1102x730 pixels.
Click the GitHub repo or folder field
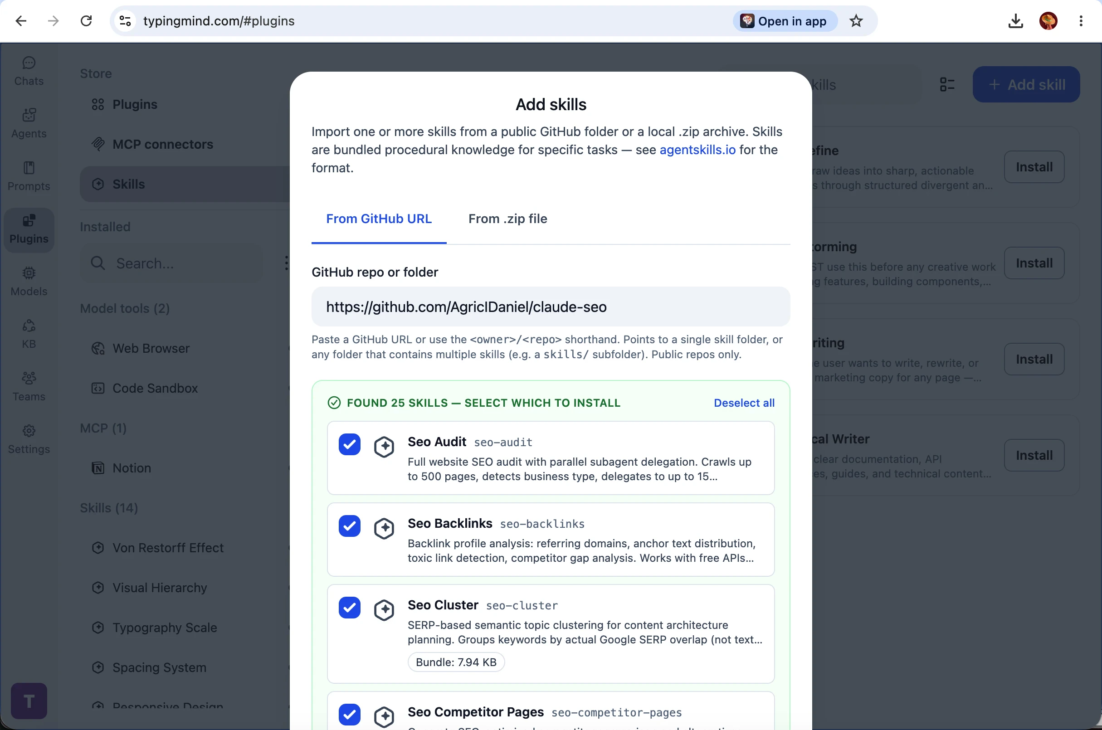(551, 307)
